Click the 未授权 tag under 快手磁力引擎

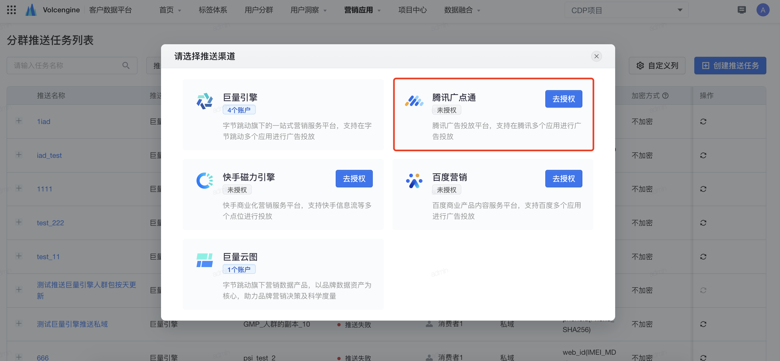(x=237, y=190)
